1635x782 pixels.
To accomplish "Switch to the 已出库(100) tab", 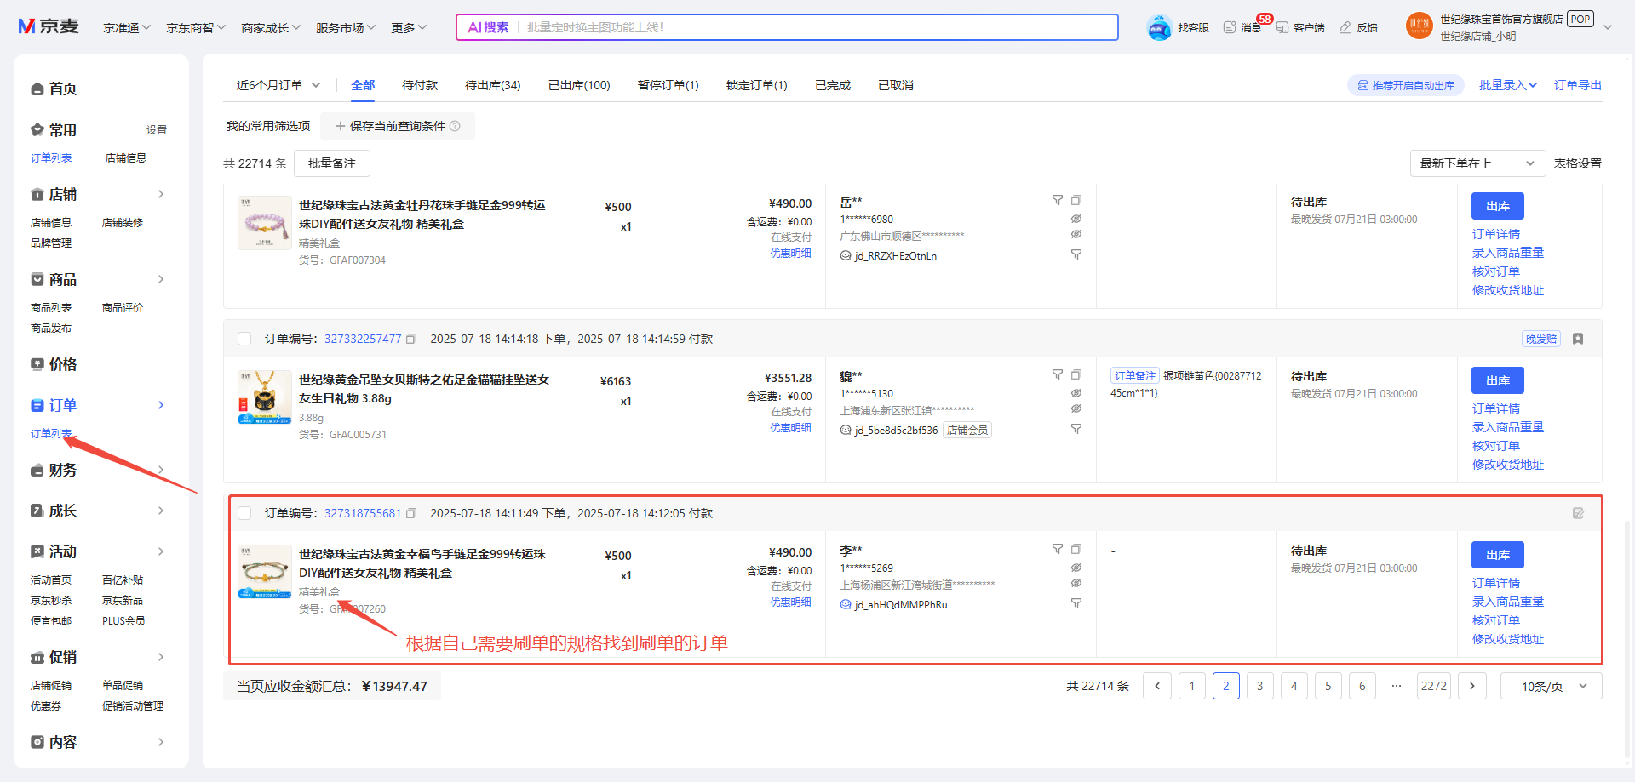I will pos(579,85).
